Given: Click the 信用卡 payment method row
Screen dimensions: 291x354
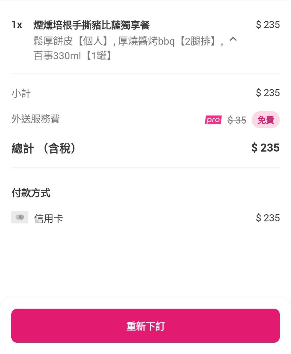Looking at the screenshot, I should pyautogui.click(x=145, y=218).
